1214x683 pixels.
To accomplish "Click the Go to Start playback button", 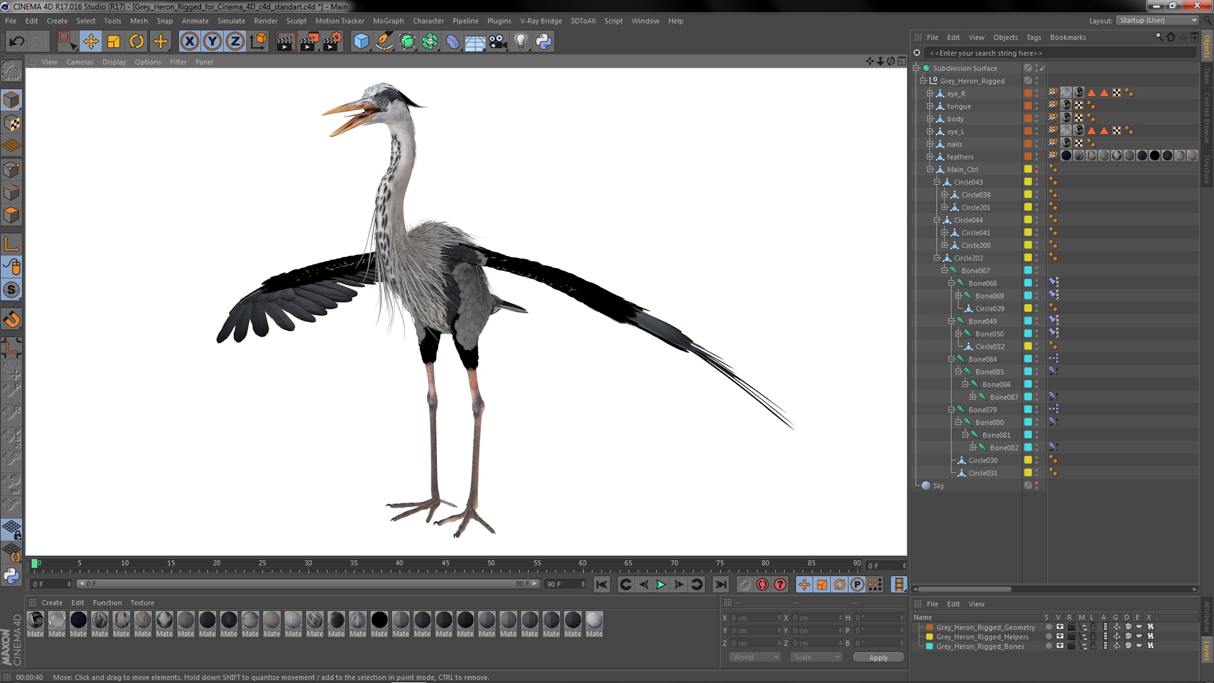I will tap(601, 584).
